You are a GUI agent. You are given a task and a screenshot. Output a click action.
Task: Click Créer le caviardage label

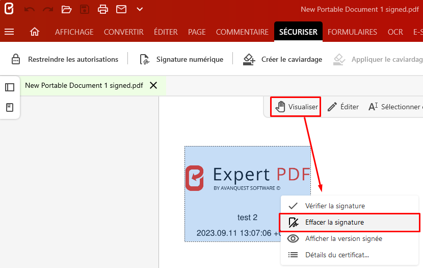click(292, 59)
